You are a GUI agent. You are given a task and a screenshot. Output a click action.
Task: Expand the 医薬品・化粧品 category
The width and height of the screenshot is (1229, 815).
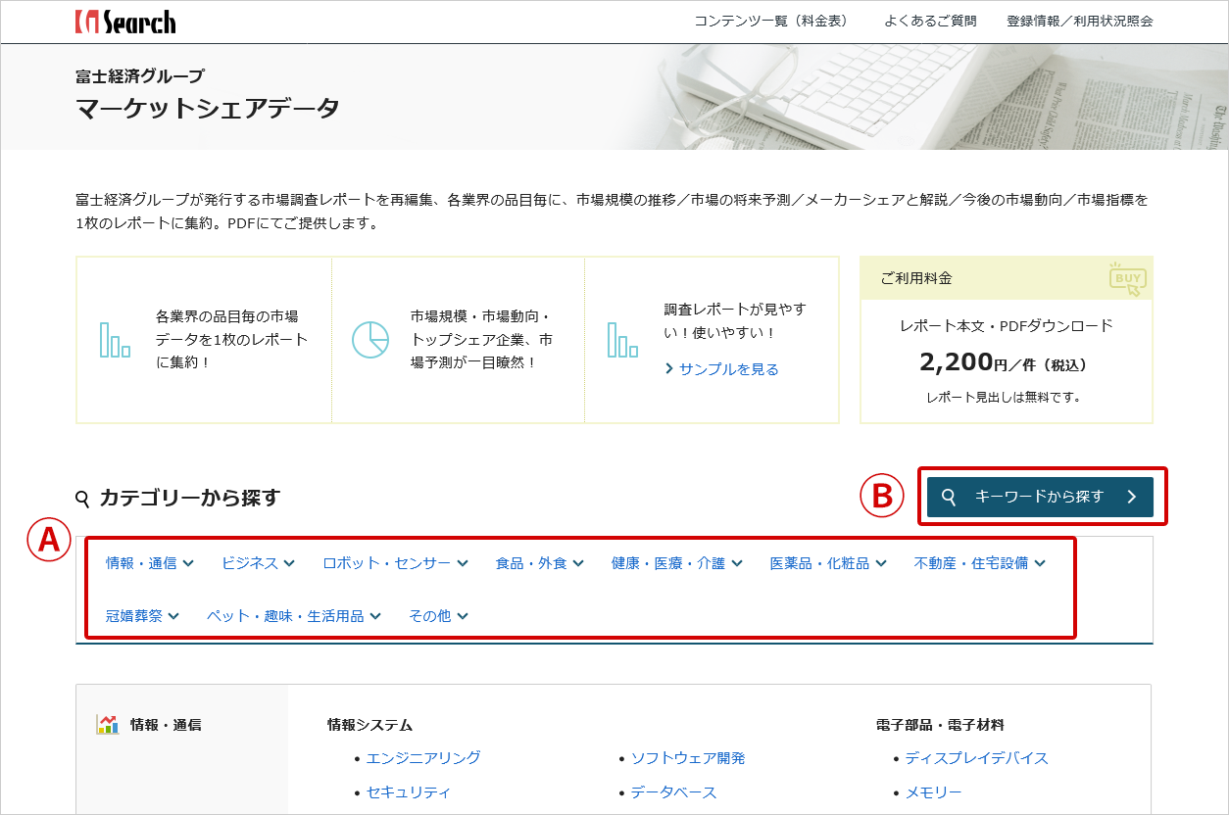pos(827,563)
